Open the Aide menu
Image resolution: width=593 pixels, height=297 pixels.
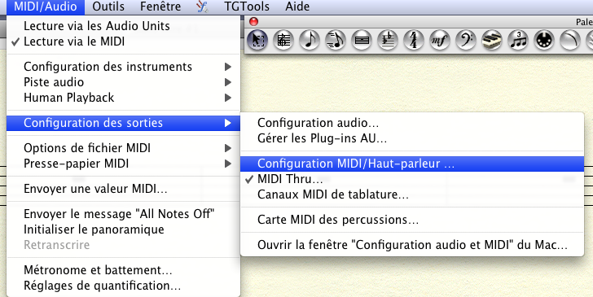[x=297, y=7]
